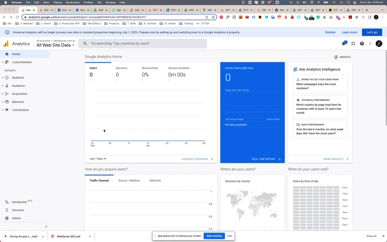Open Google apps grid icon
This screenshot has height=242, width=387.
click(353, 44)
